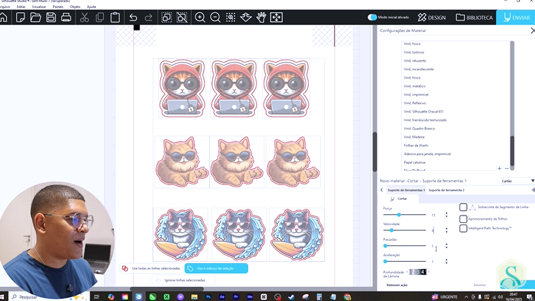
Task: Activate the zoom-to-selection tool
Action: 230,17
